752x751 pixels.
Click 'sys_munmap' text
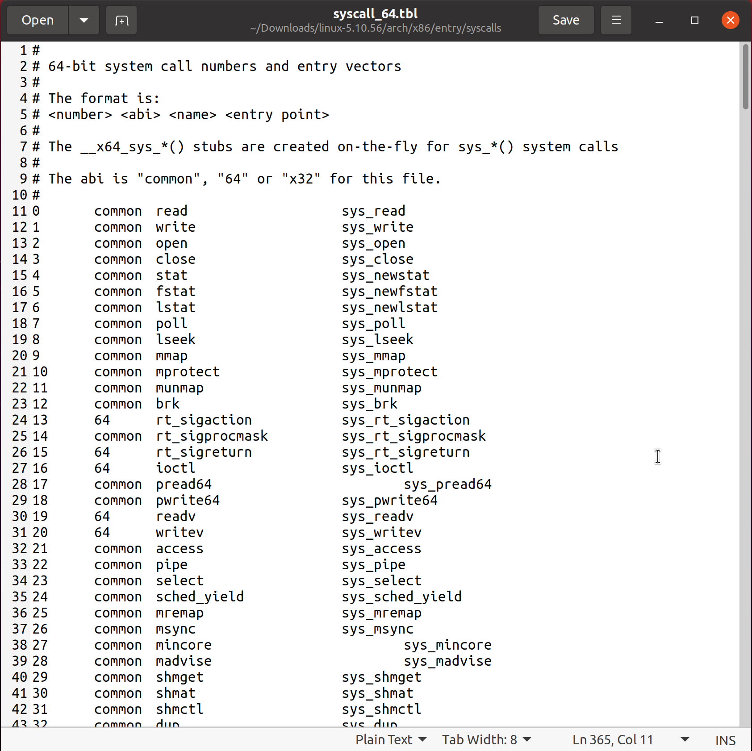pos(381,388)
